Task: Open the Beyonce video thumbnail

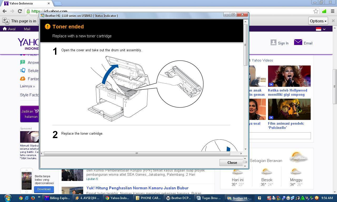Action: click(289, 76)
